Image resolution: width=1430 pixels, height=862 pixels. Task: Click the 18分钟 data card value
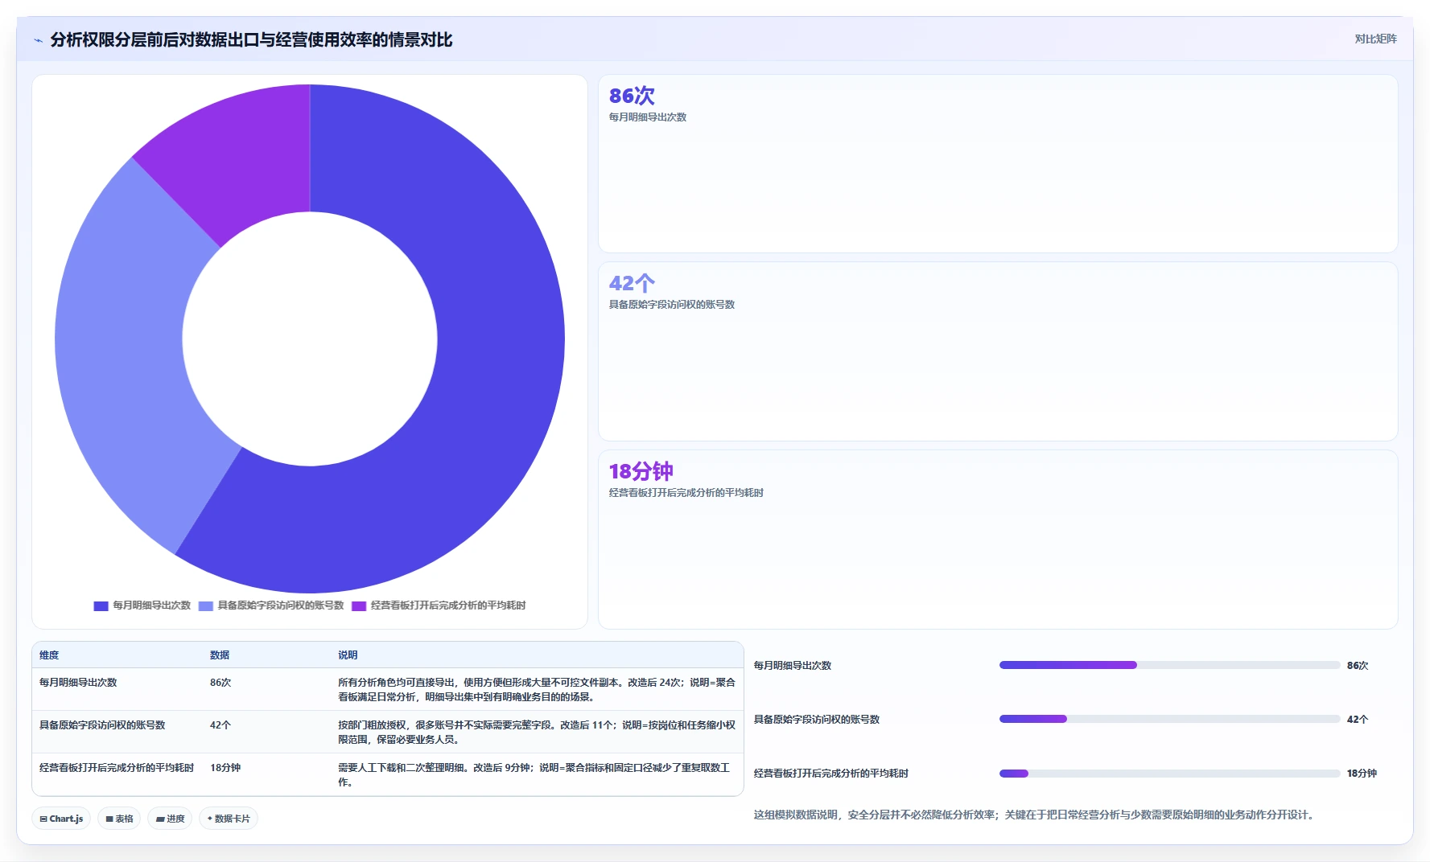point(641,471)
